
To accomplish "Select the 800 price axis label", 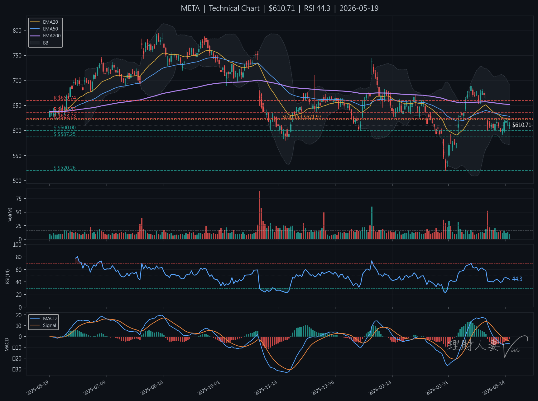I will [x=17, y=30].
